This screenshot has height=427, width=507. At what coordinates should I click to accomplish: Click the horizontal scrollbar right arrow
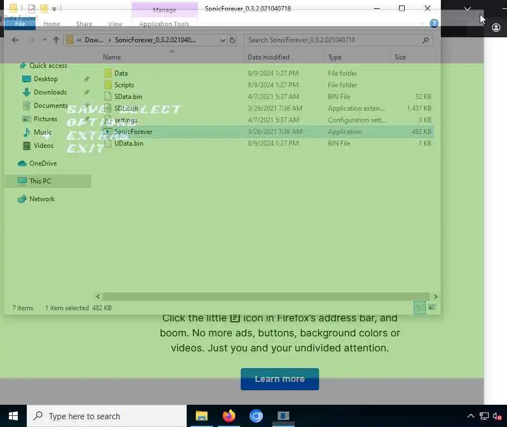click(435, 296)
